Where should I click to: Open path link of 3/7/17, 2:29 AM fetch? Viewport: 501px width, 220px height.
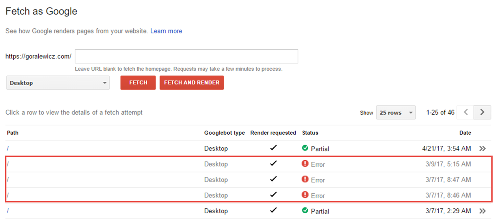click(8, 211)
